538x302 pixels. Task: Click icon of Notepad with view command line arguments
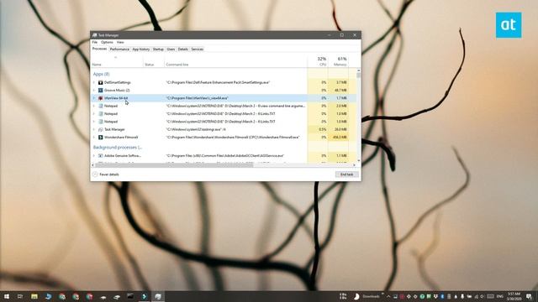click(101, 107)
